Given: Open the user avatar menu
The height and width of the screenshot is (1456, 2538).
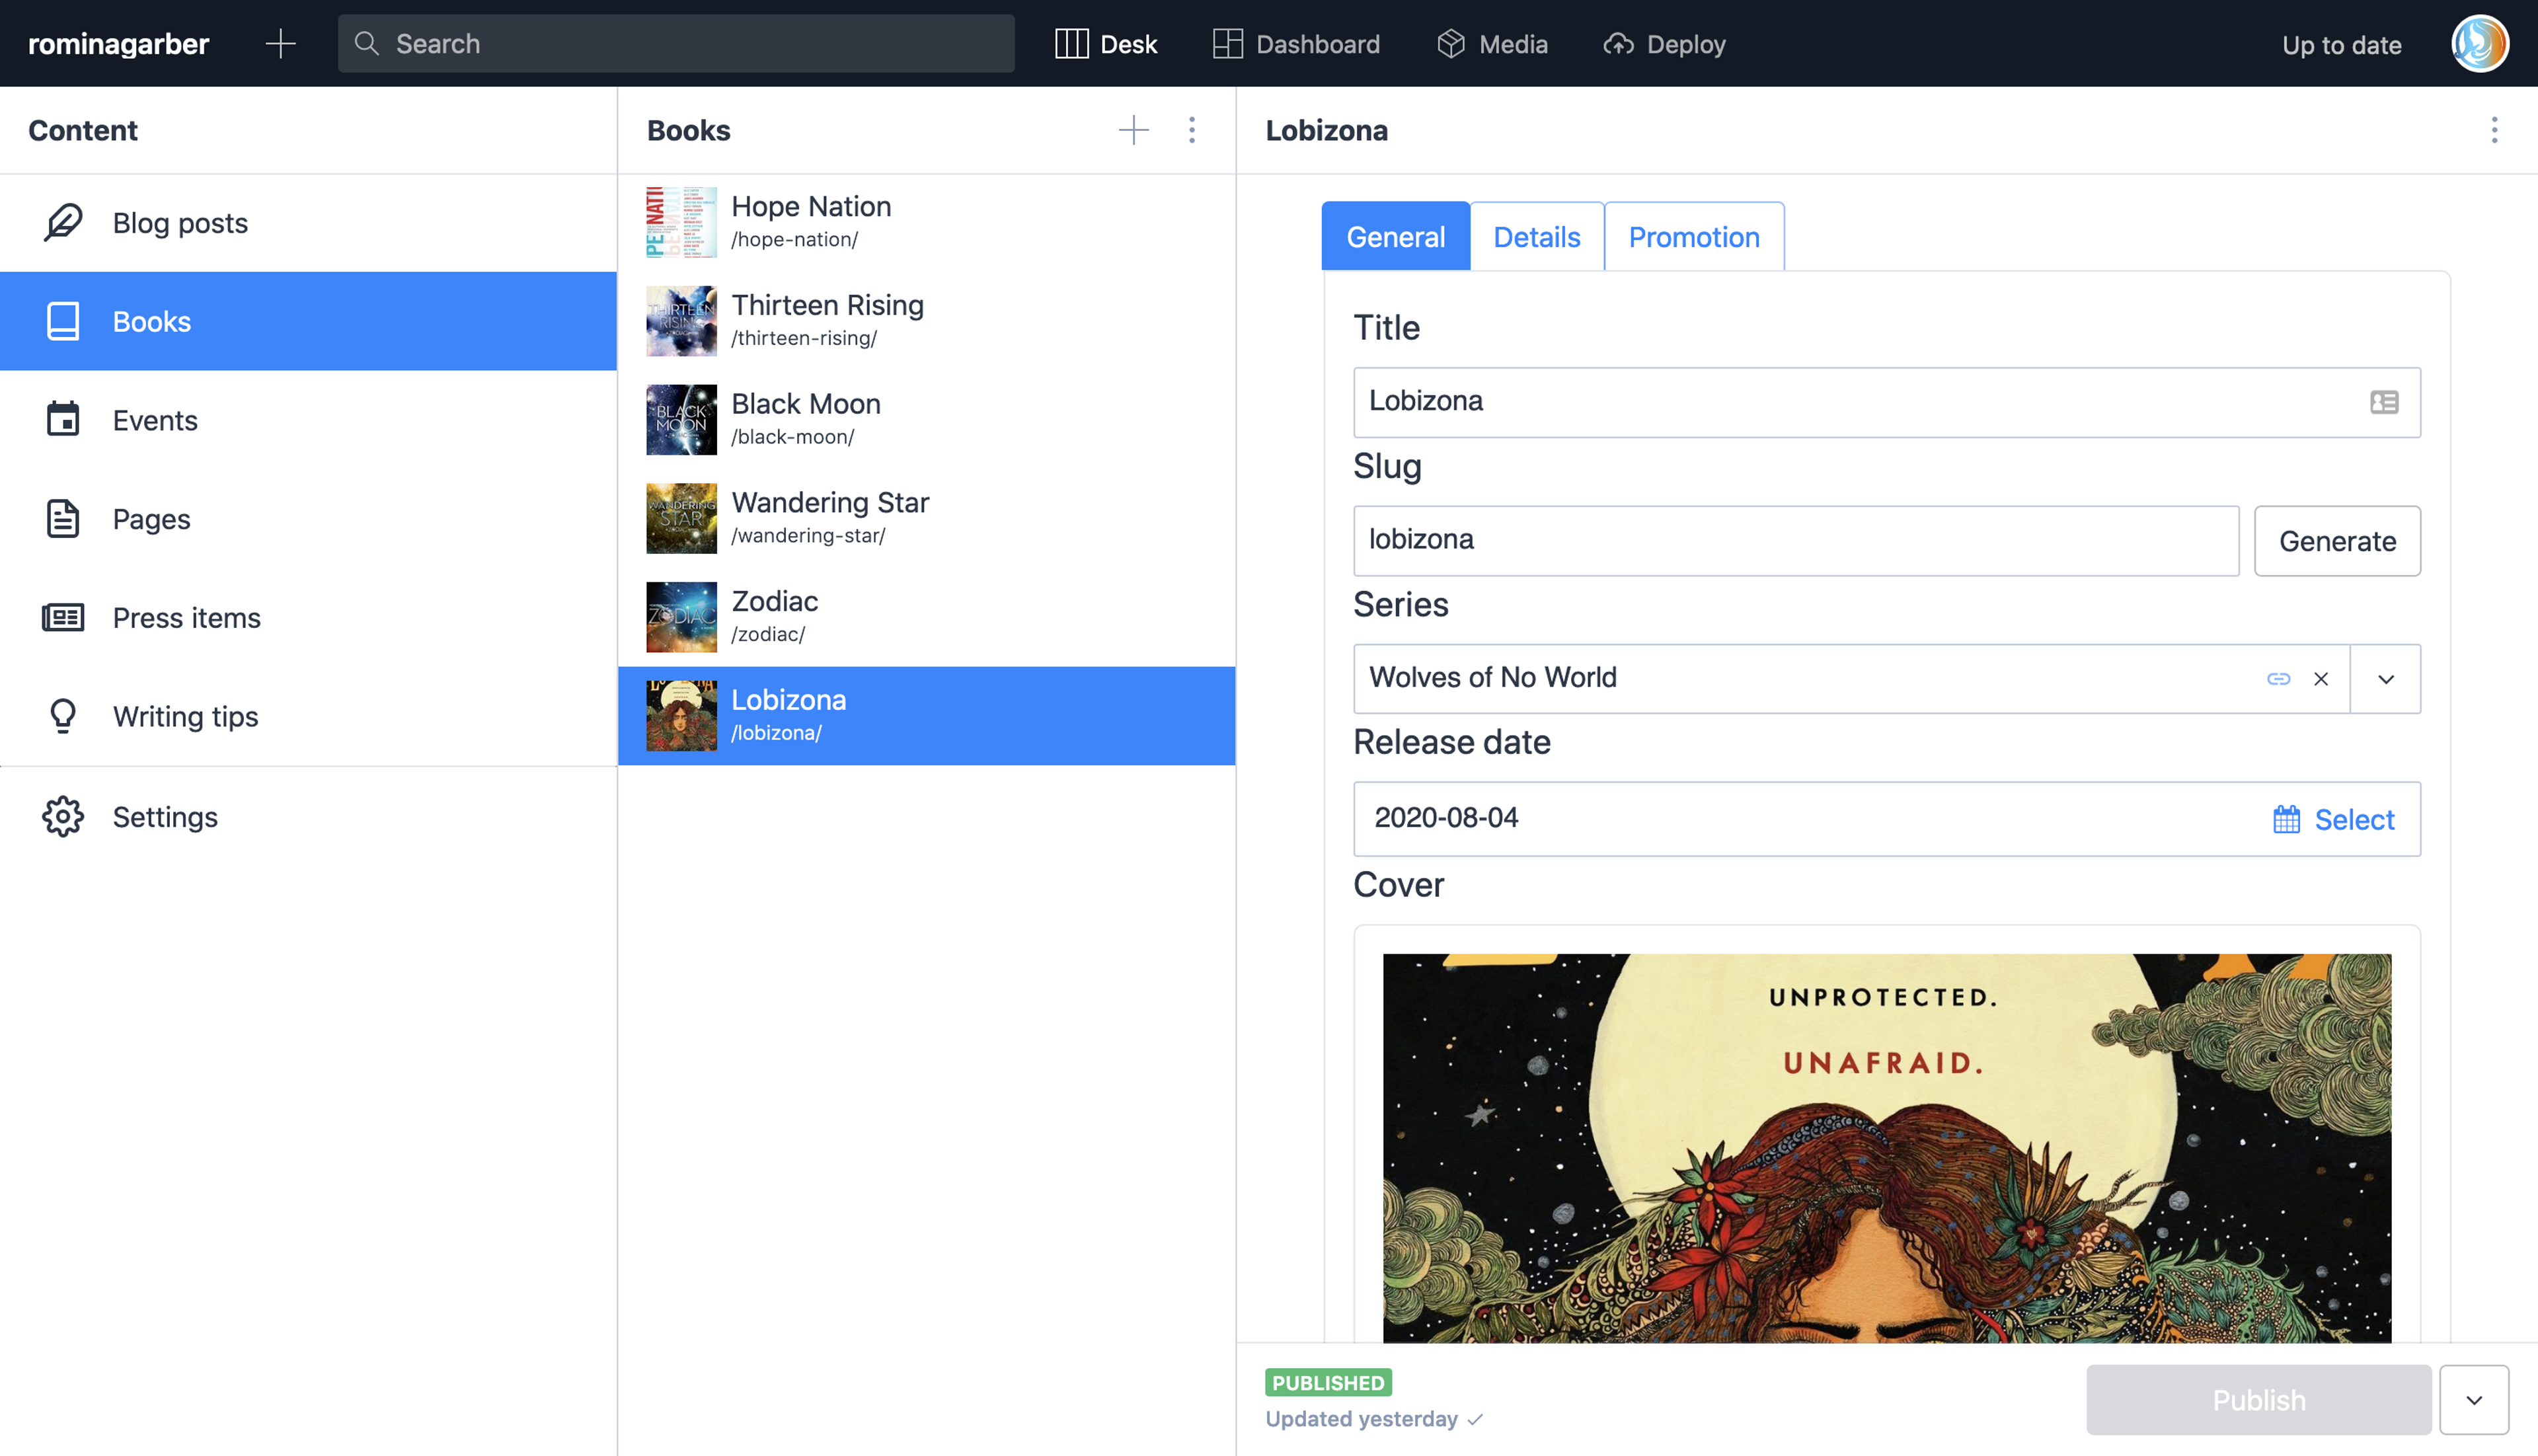Looking at the screenshot, I should (2479, 44).
